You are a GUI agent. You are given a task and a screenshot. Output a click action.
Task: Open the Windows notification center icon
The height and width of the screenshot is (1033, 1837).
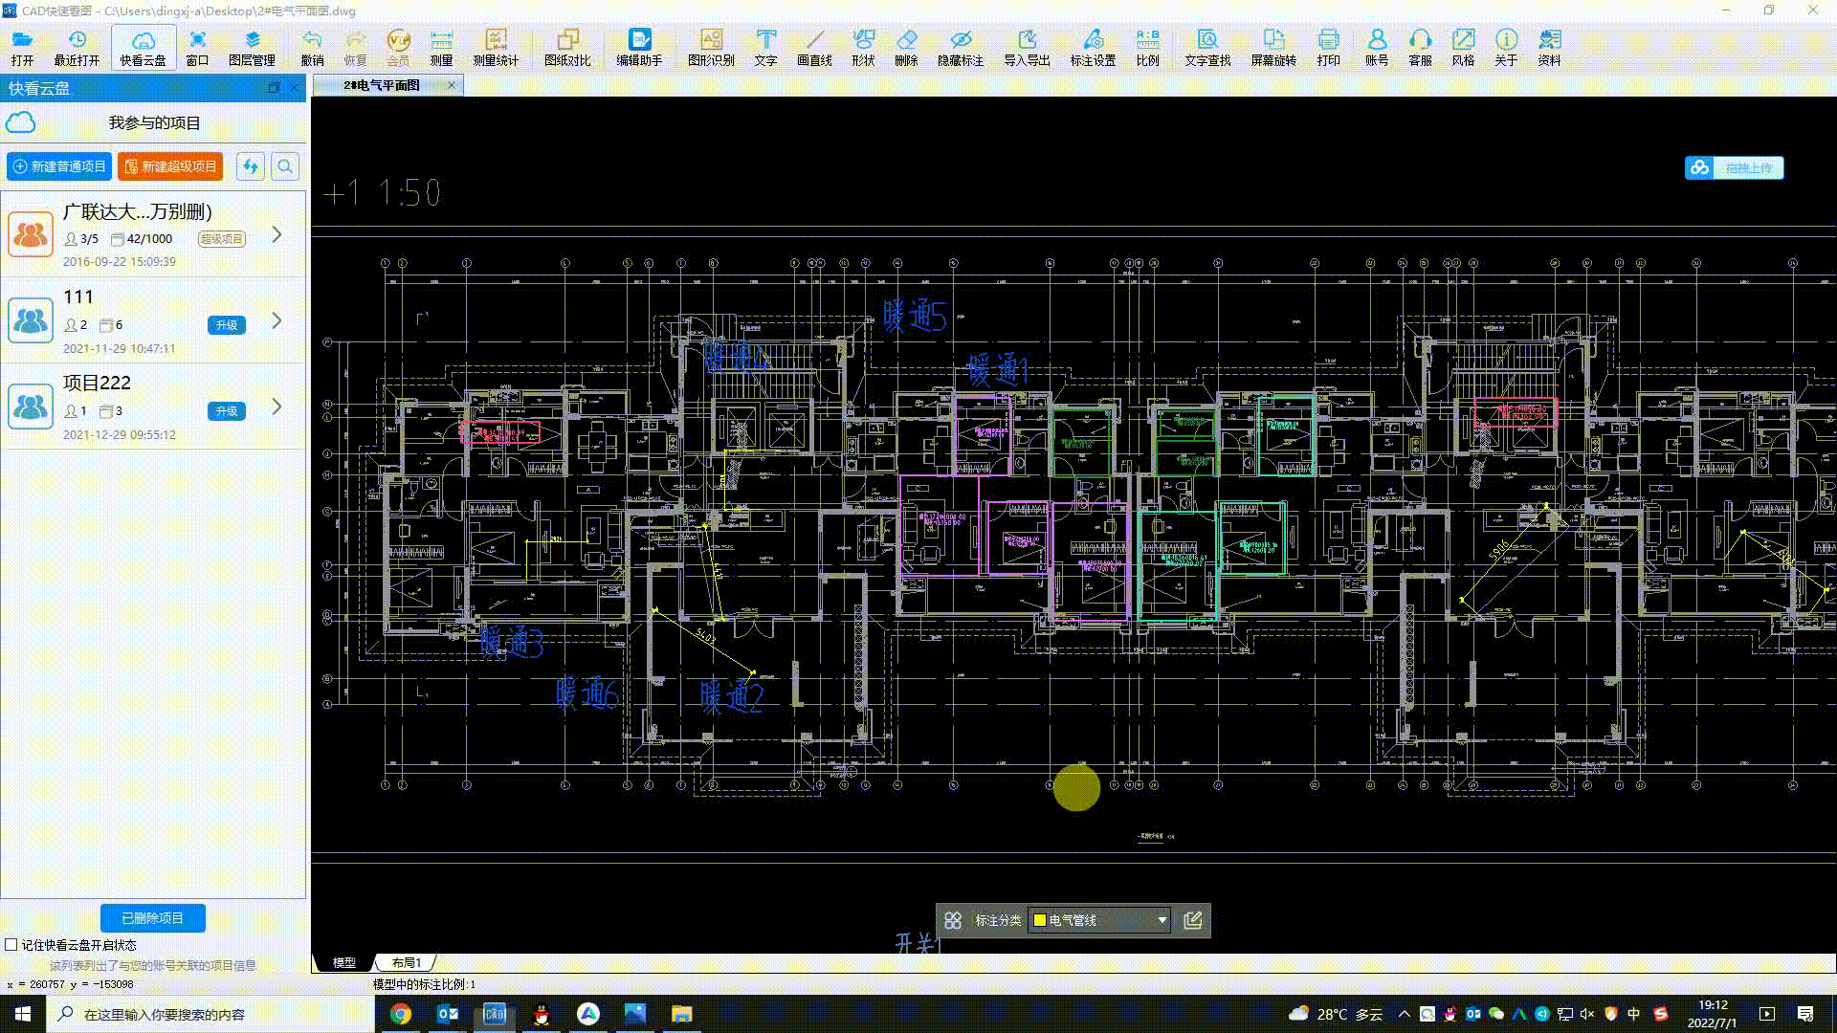1805,1014
